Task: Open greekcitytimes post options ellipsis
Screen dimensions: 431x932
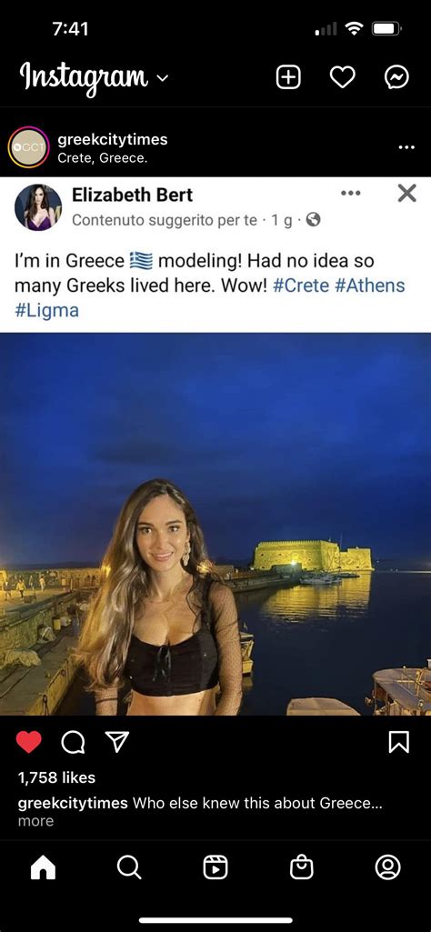Action: tap(406, 147)
